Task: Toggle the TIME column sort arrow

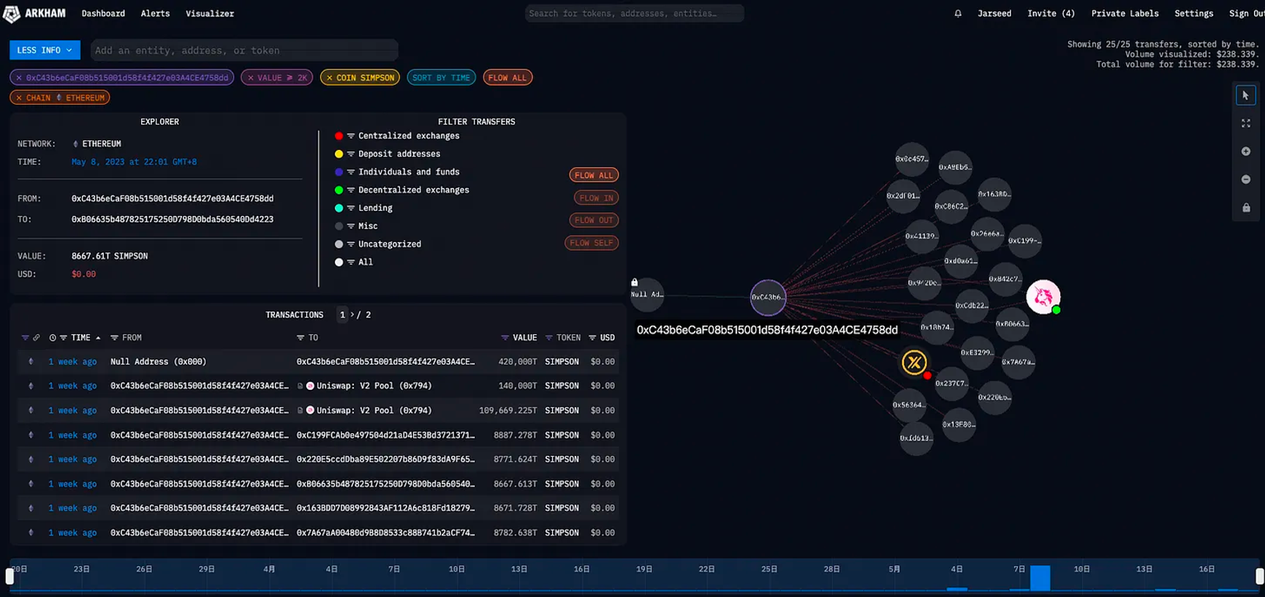Action: [98, 338]
